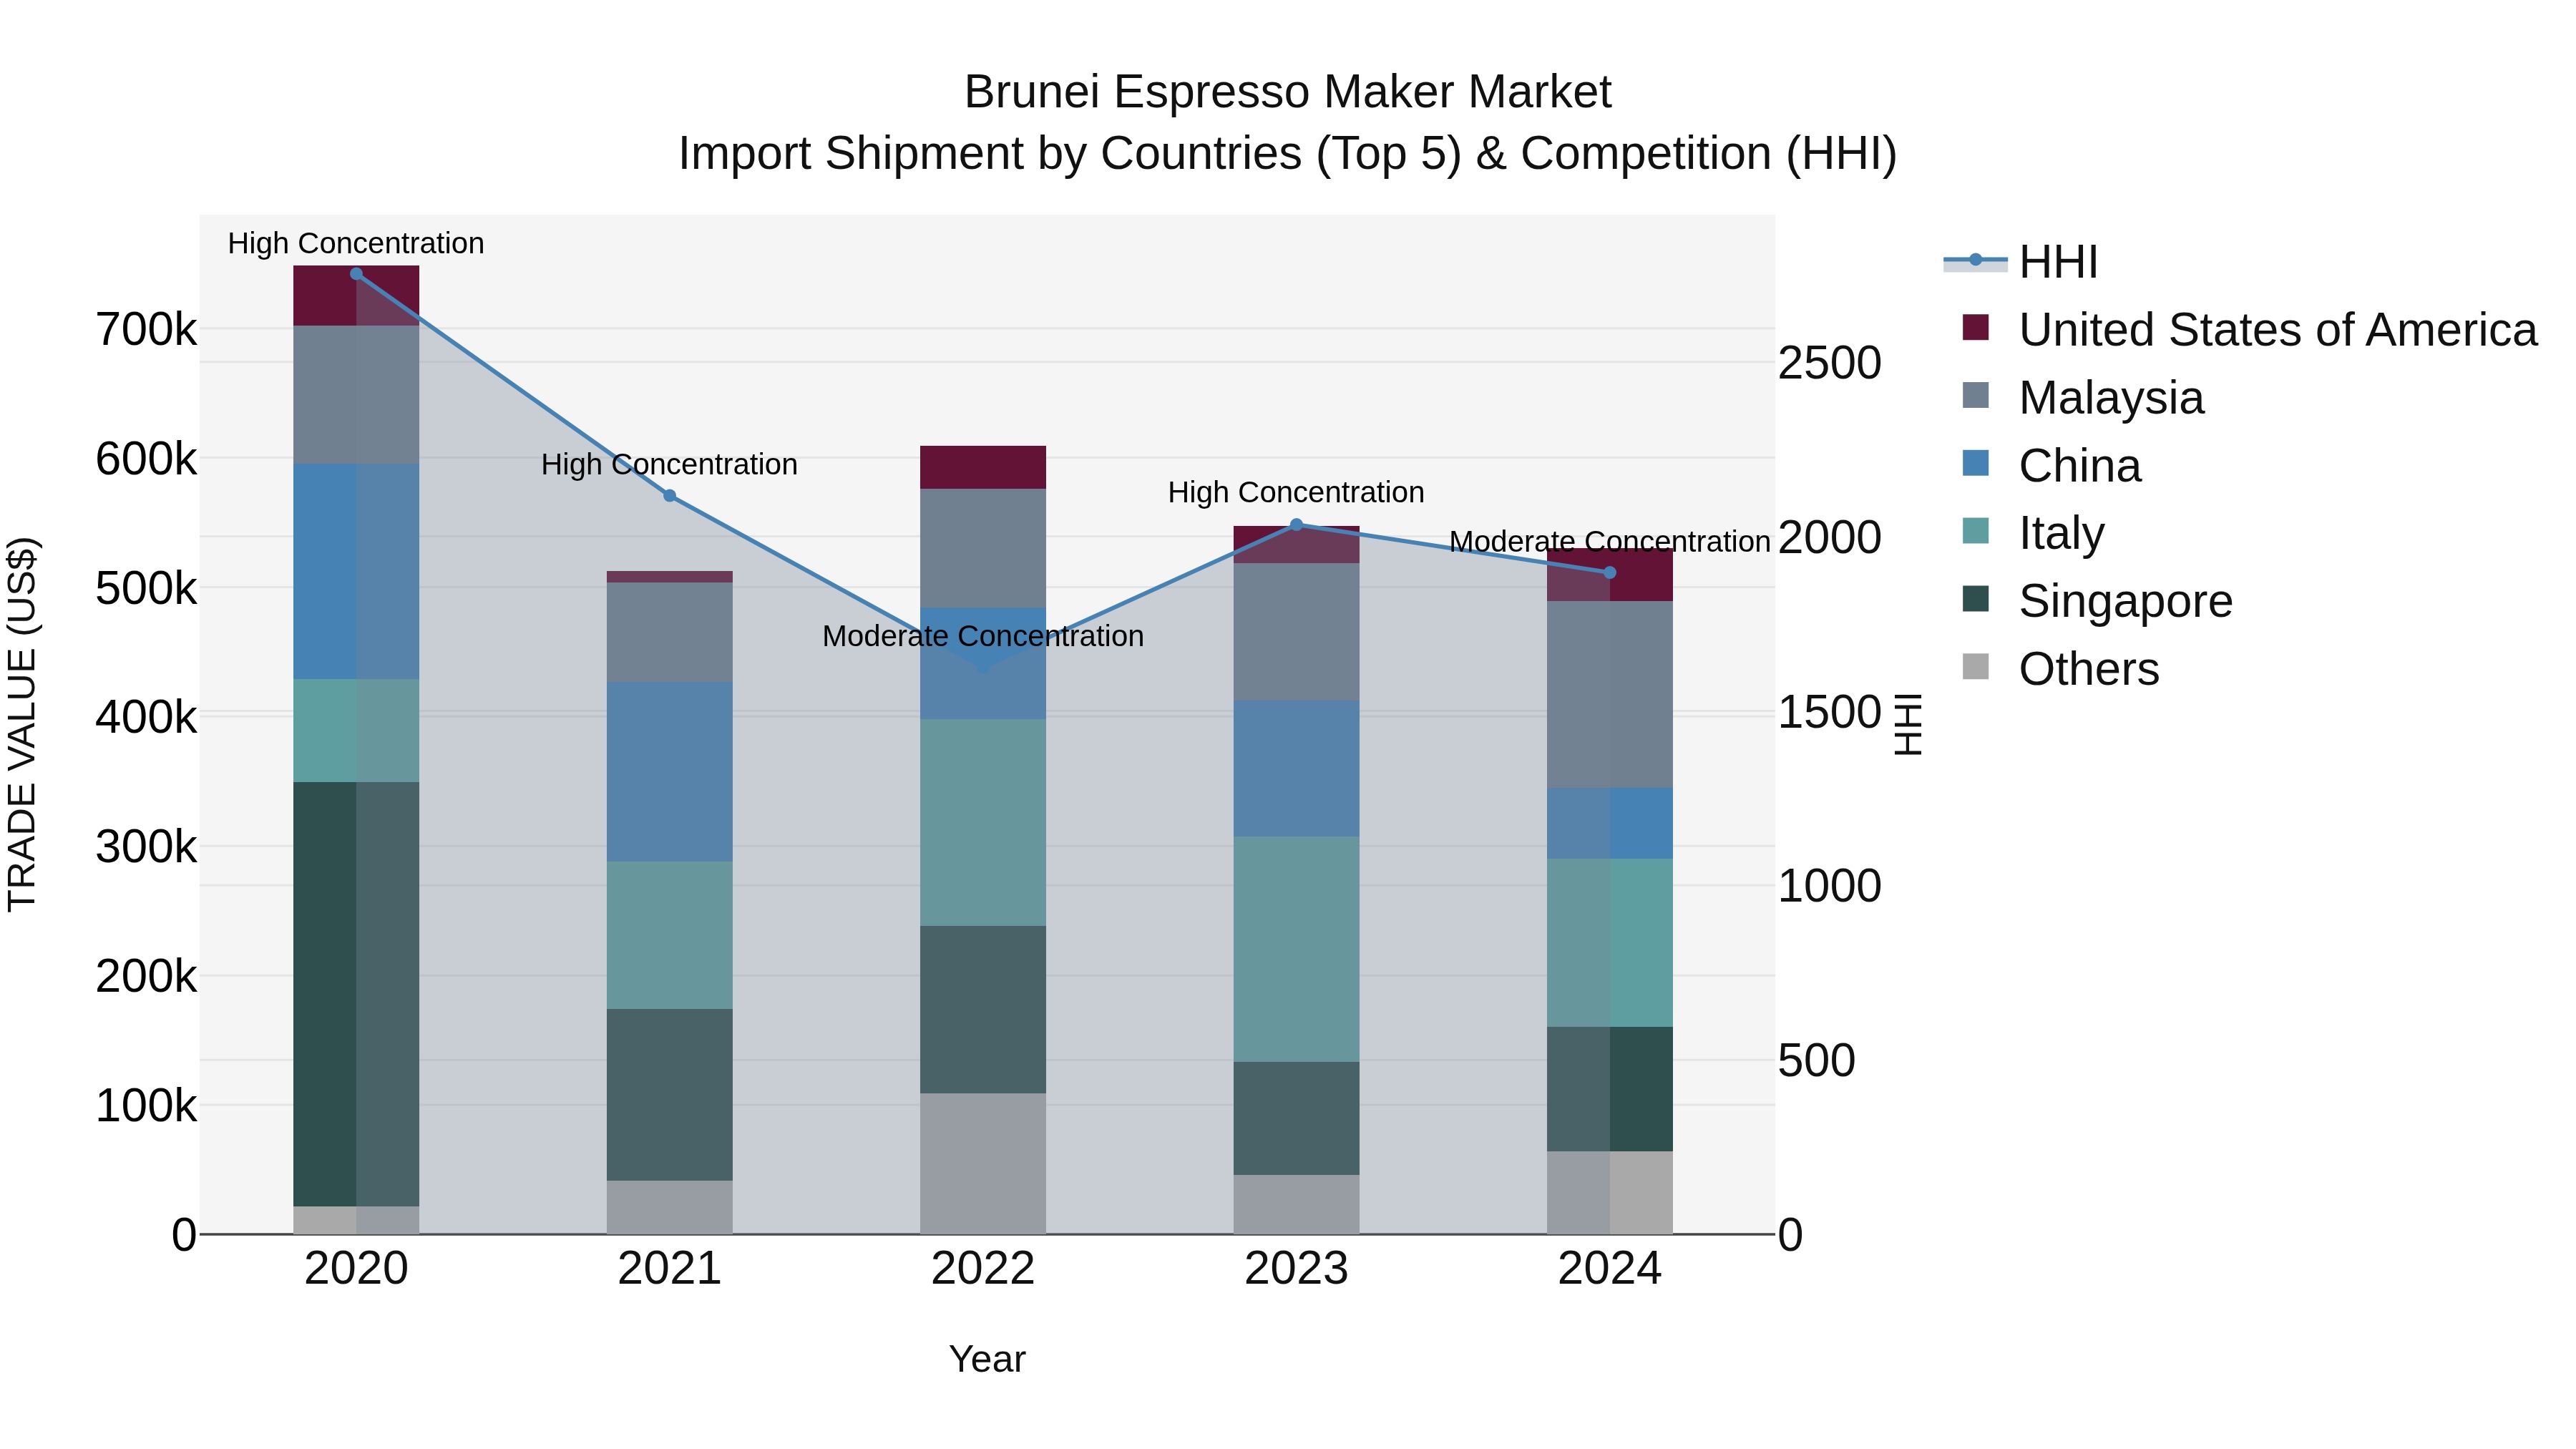Click the HHI data point for 2021
This screenshot has width=2576, height=1449.
(670, 495)
